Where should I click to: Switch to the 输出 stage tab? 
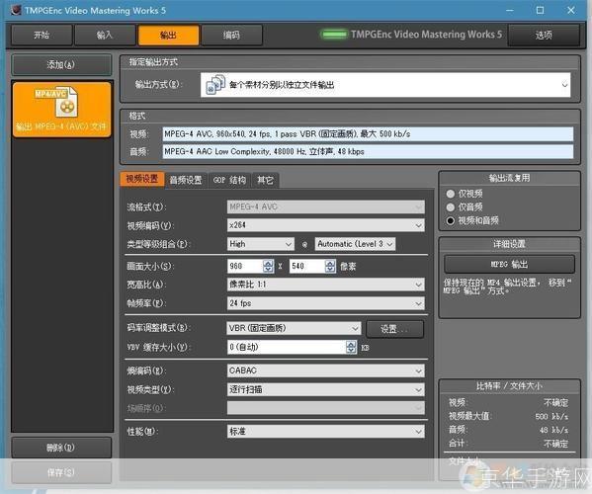click(x=168, y=36)
